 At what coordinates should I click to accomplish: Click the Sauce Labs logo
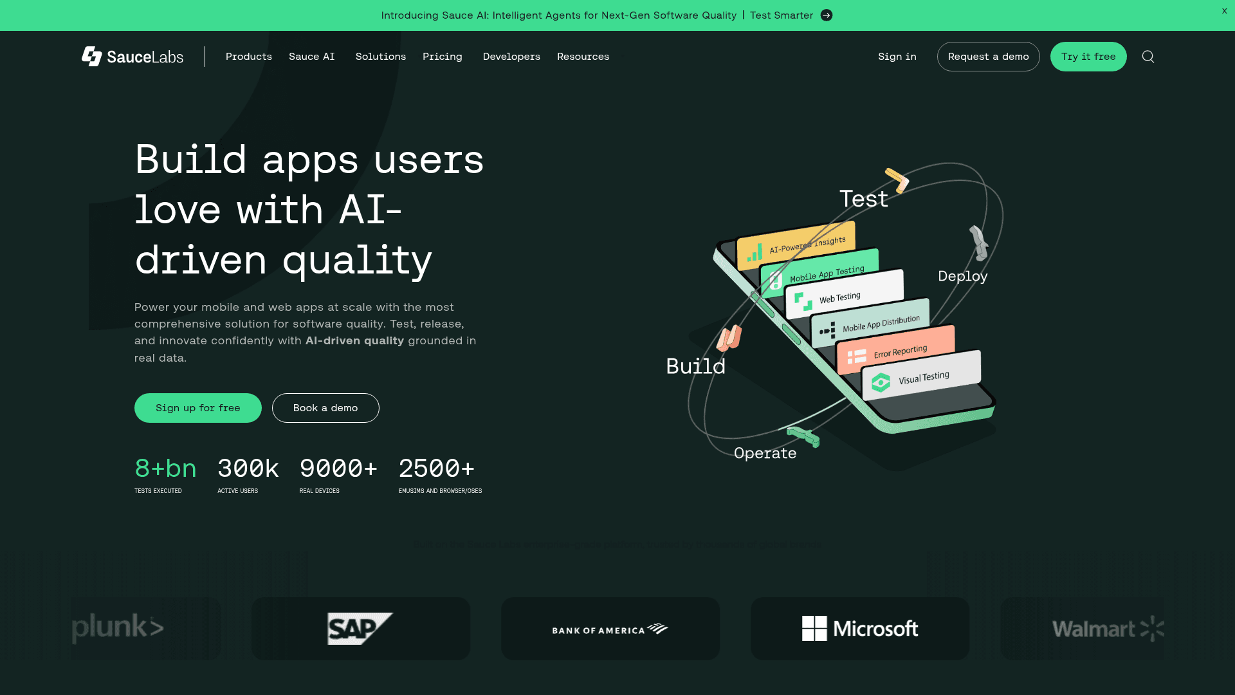[132, 57]
